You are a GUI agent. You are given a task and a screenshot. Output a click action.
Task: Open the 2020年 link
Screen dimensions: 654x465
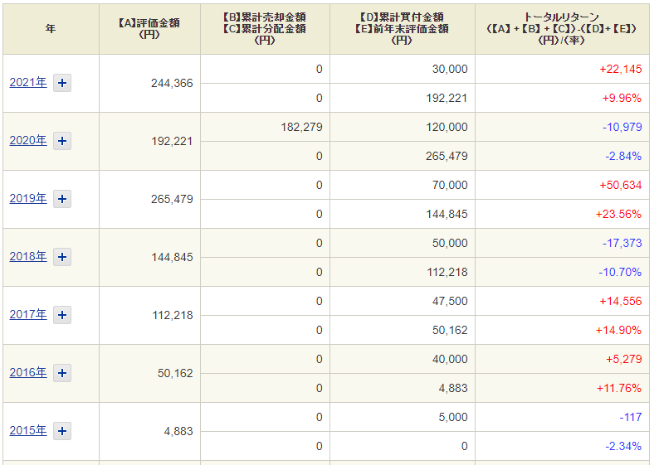28,140
